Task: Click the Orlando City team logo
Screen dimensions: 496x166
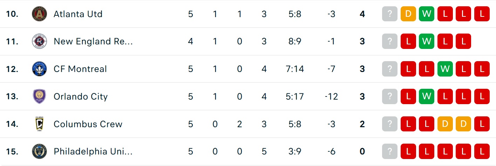Action: [39, 96]
